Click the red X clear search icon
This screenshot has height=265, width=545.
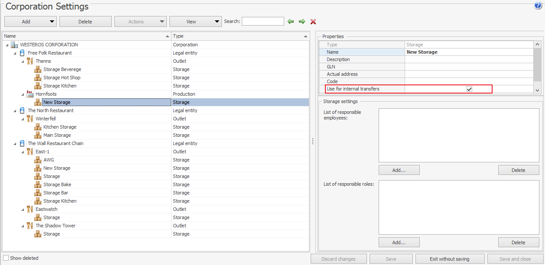coord(313,22)
